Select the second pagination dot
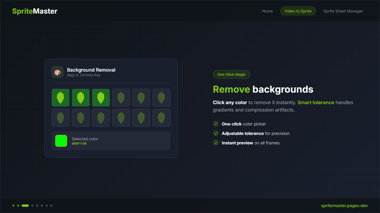Image resolution: width=380 pixels, height=213 pixels. pyautogui.click(x=18, y=205)
